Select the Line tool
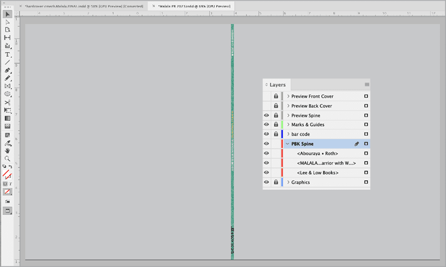 [8, 62]
